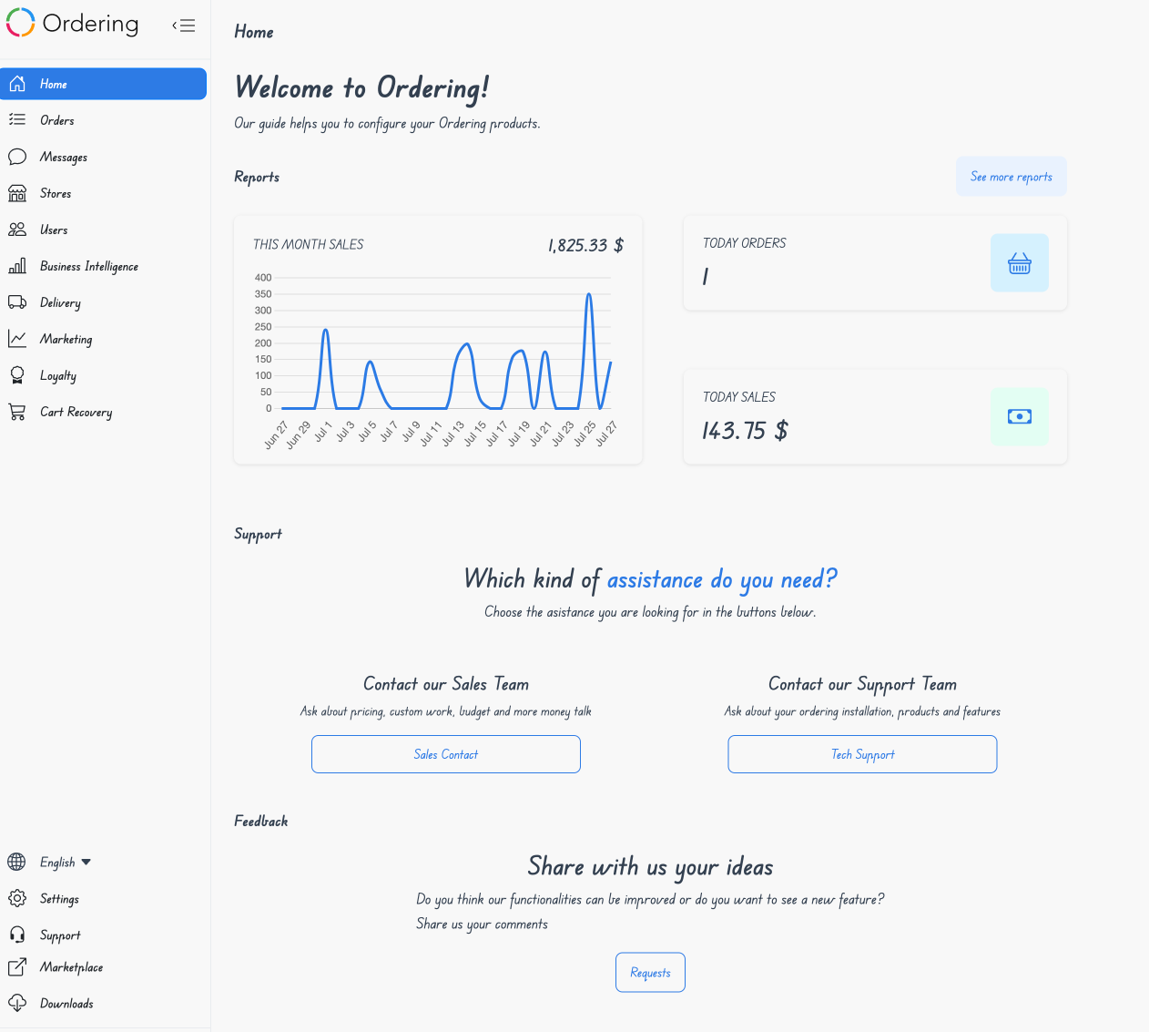This screenshot has width=1149, height=1032.
Task: Click the Delivery truck icon
Action: point(17,302)
